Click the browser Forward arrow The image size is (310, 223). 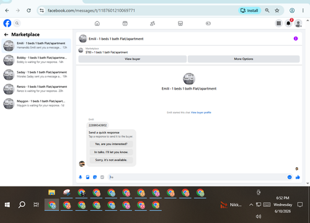18,11
